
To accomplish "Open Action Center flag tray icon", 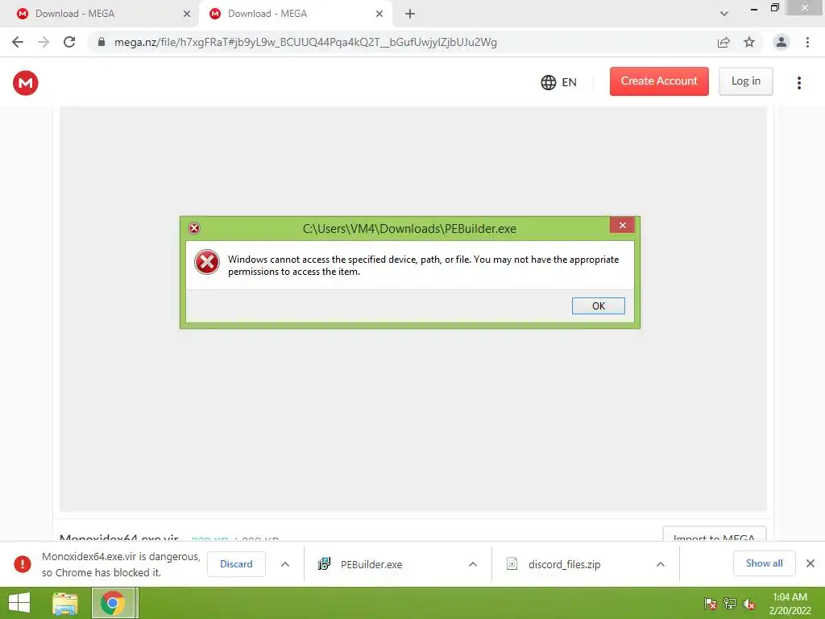I will pos(711,604).
